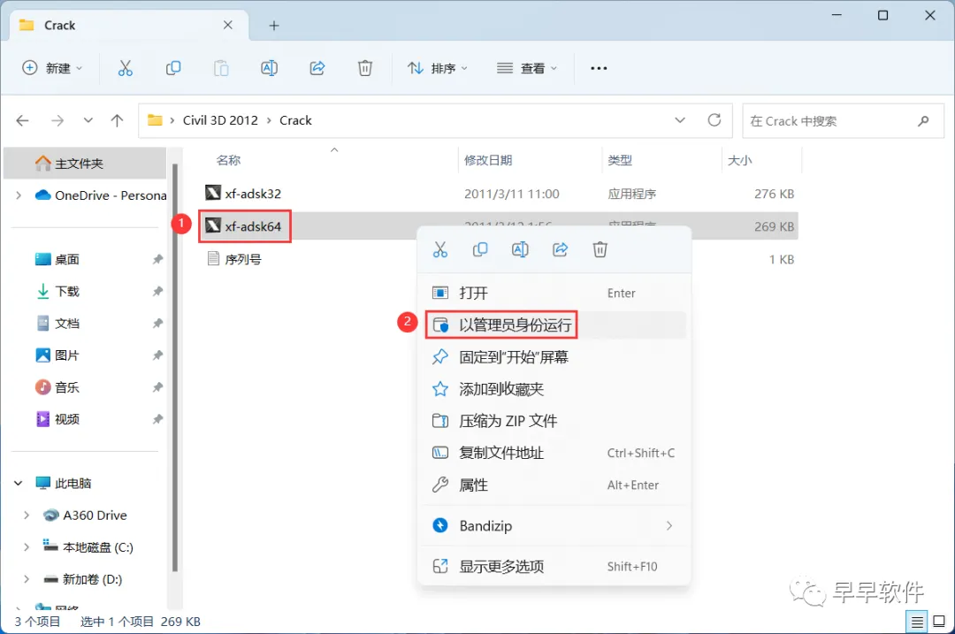This screenshot has height=634, width=955.
Task: Click the toolbar Copy icon
Action: [x=173, y=68]
